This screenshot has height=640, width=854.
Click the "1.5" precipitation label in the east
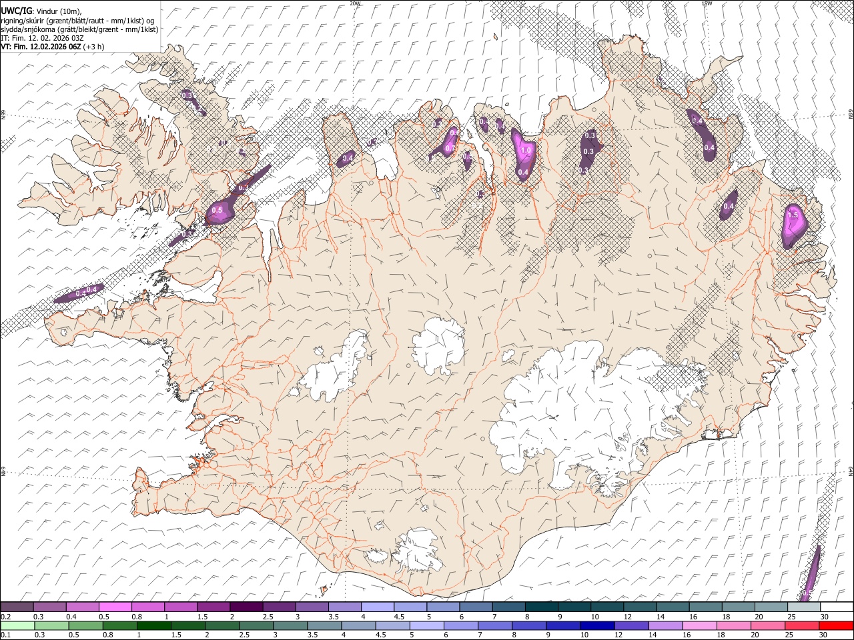click(793, 215)
